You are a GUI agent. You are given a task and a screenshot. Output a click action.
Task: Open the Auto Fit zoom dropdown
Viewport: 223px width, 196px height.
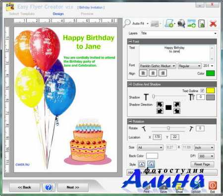click(148, 24)
